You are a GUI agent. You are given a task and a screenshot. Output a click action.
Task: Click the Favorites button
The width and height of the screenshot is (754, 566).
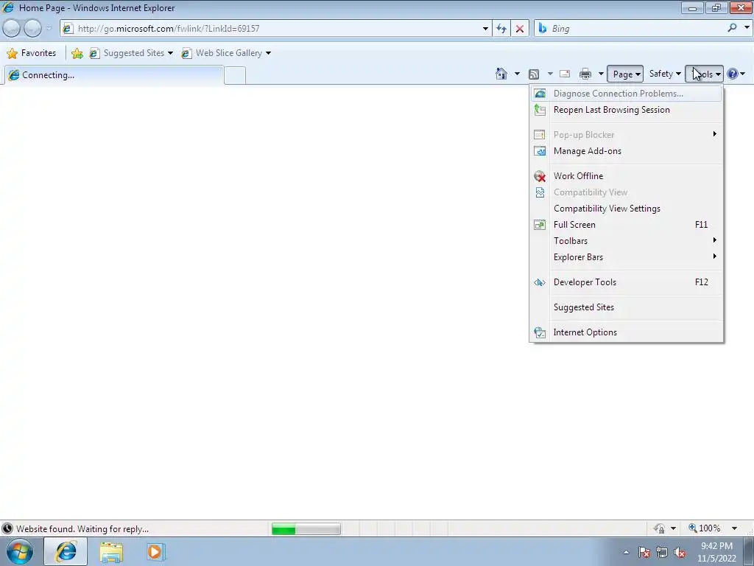tap(32, 53)
